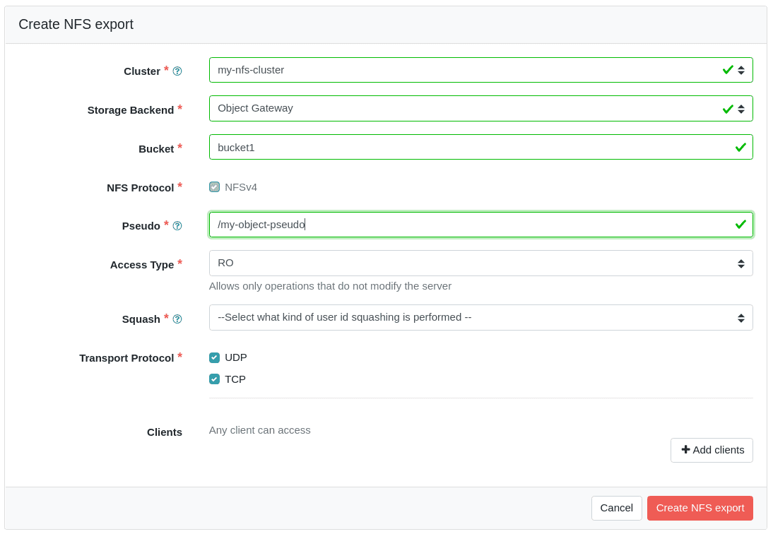This screenshot has height=534, width=773.
Task: Click into the Bucket input field
Action: click(466, 147)
